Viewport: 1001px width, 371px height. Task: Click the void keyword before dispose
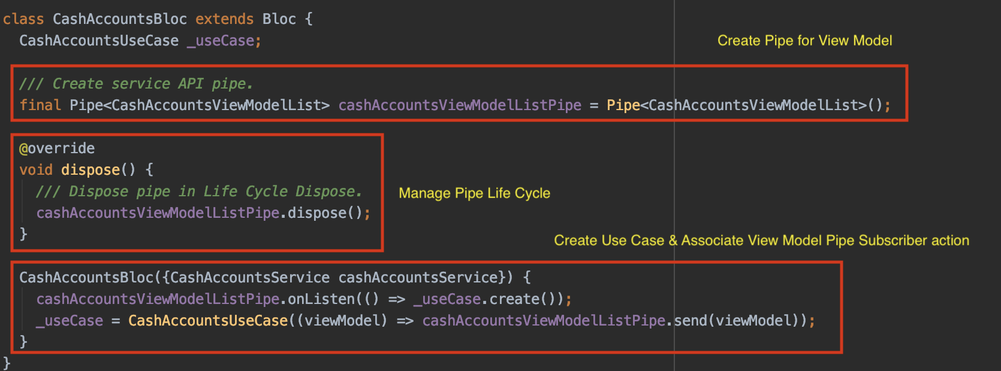pyautogui.click(x=35, y=170)
